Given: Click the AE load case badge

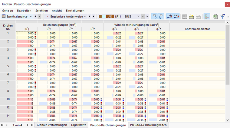Looking at the screenshot, I should pyautogui.click(x=110, y=17).
